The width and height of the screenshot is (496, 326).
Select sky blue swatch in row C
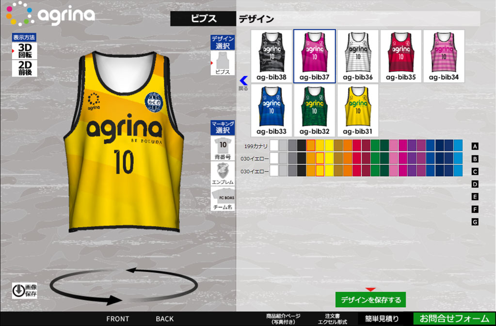click(x=458, y=171)
